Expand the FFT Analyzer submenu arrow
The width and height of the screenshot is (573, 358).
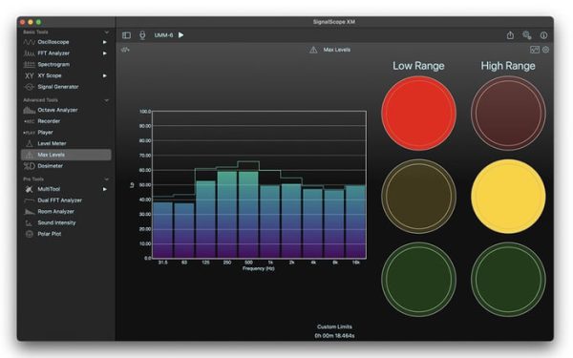[104, 53]
